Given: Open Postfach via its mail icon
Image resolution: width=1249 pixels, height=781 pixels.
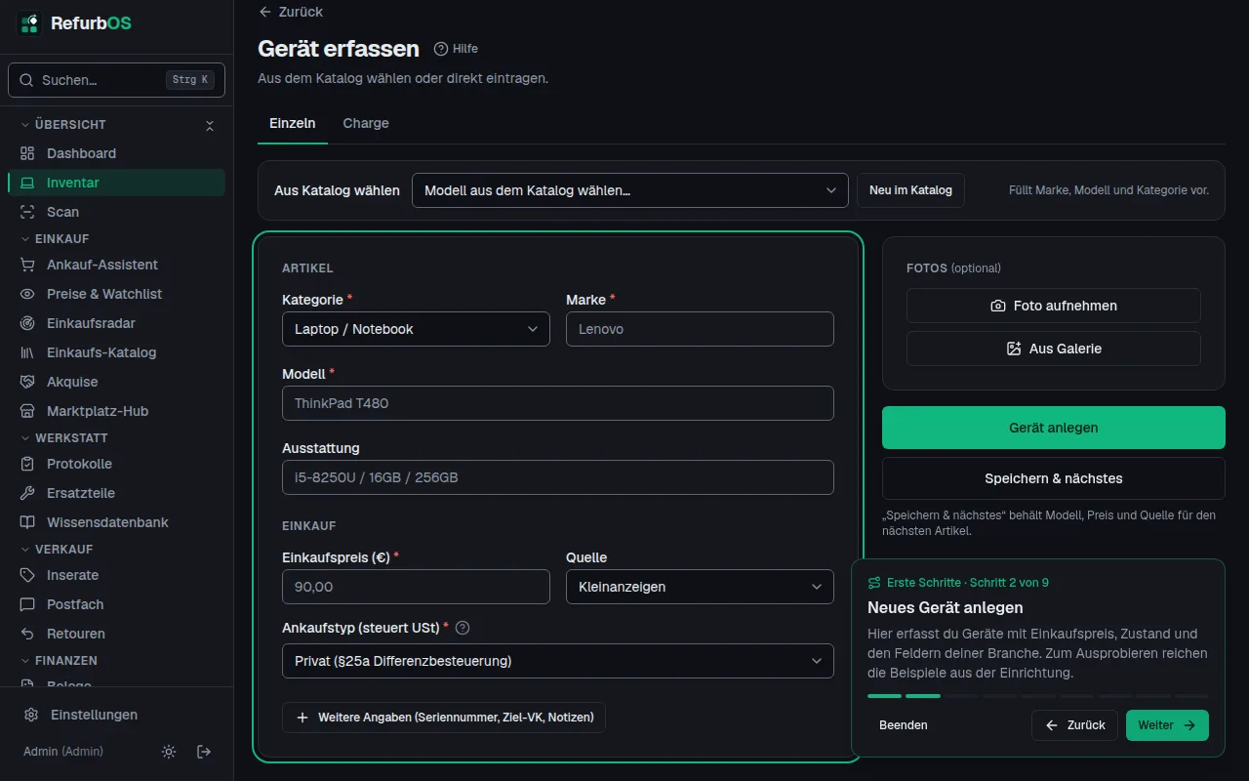Looking at the screenshot, I should [27, 604].
